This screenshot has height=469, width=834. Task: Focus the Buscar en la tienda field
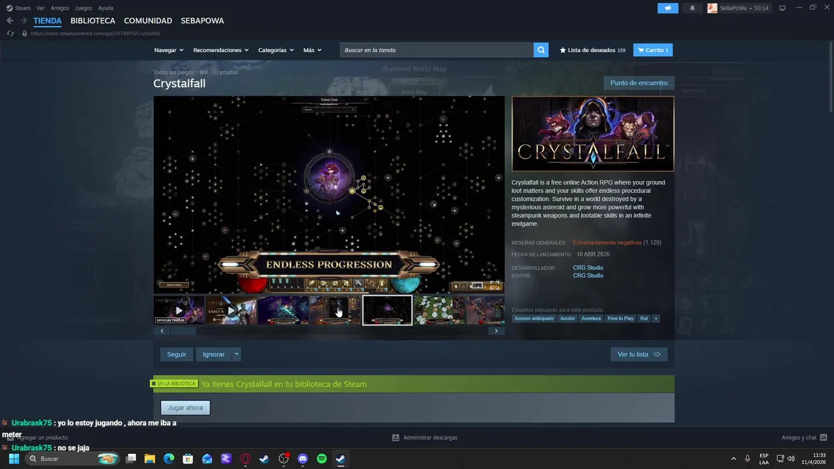[437, 50]
